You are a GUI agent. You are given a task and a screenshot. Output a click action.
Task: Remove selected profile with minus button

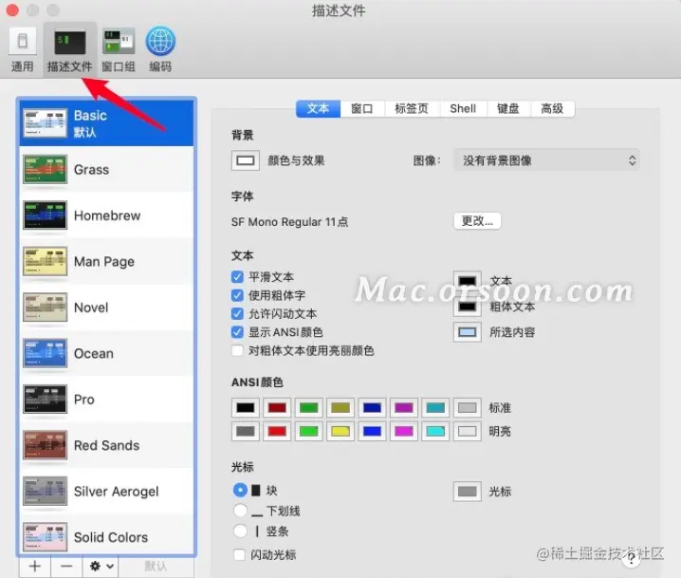coord(66,566)
